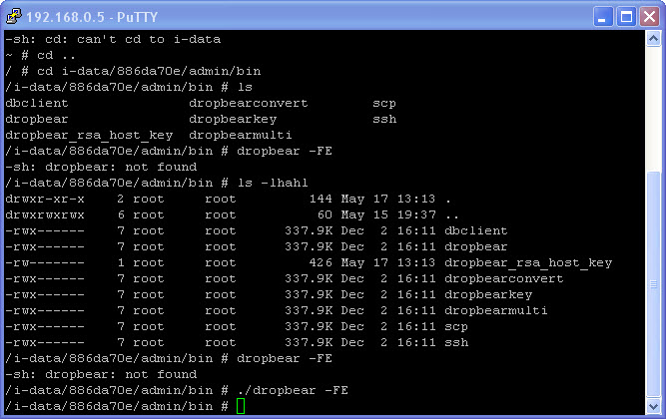Click the dropbearconvert name in short listing
The width and height of the screenshot is (666, 419).
(248, 103)
